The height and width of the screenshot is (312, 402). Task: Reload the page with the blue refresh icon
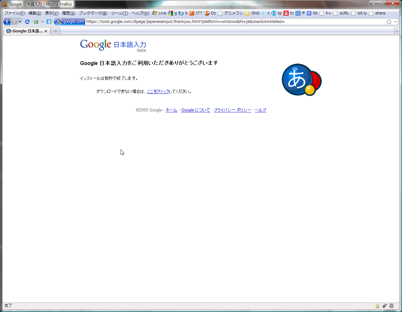27,22
